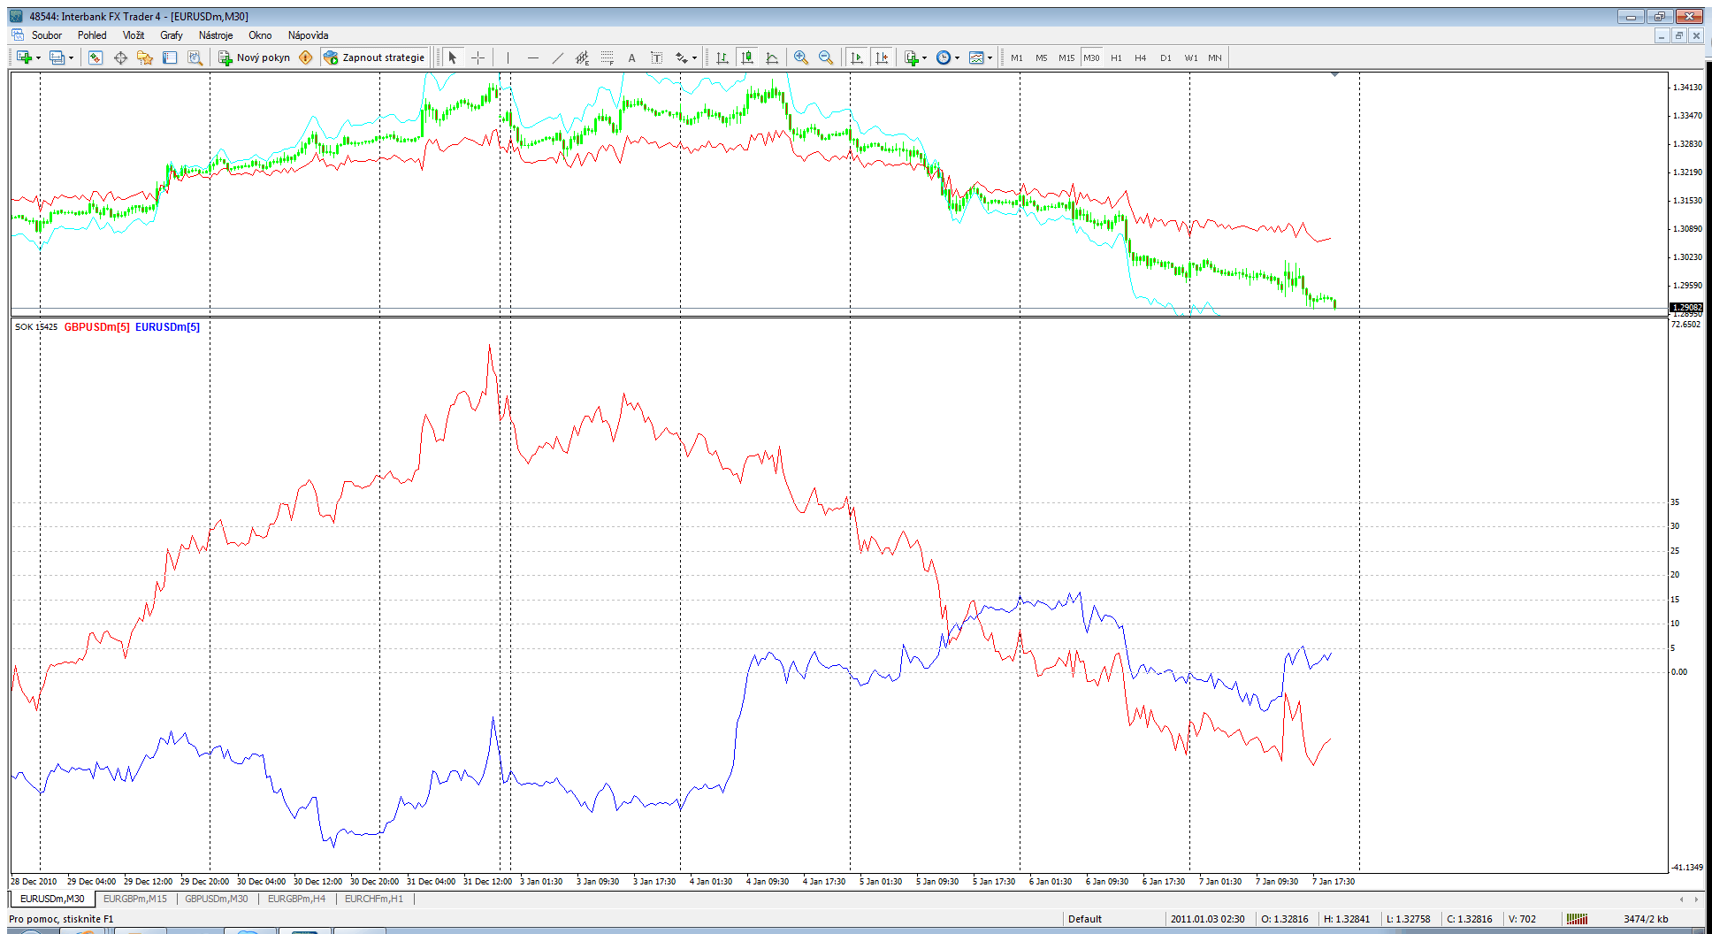Expand the new chart dropdown arrow
Viewport: 1712px width, 934px height.
tap(38, 58)
